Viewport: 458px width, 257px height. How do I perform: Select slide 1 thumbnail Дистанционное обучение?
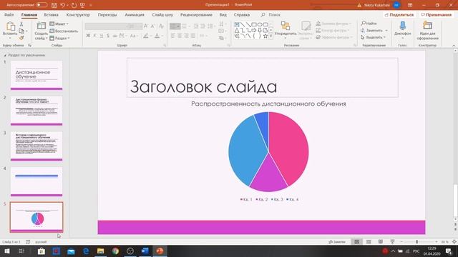pos(36,75)
